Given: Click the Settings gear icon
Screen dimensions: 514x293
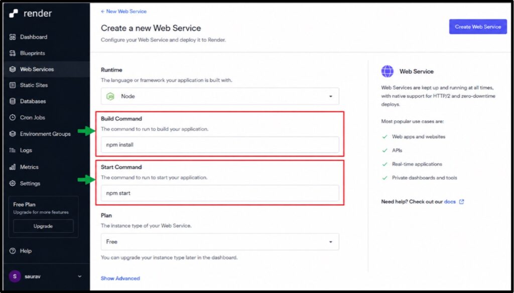Looking at the screenshot, I should 13,183.
